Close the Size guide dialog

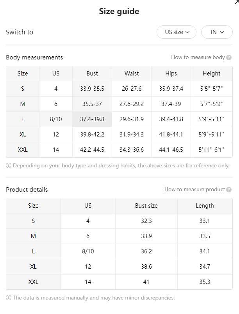[x=237, y=2]
